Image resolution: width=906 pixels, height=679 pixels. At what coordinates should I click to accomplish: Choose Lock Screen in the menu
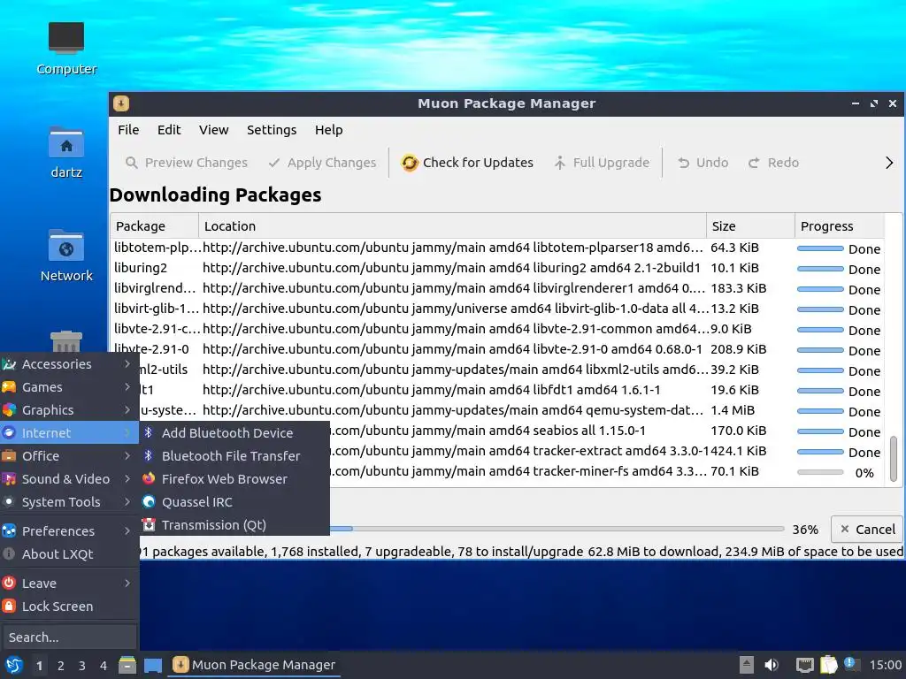69,607
